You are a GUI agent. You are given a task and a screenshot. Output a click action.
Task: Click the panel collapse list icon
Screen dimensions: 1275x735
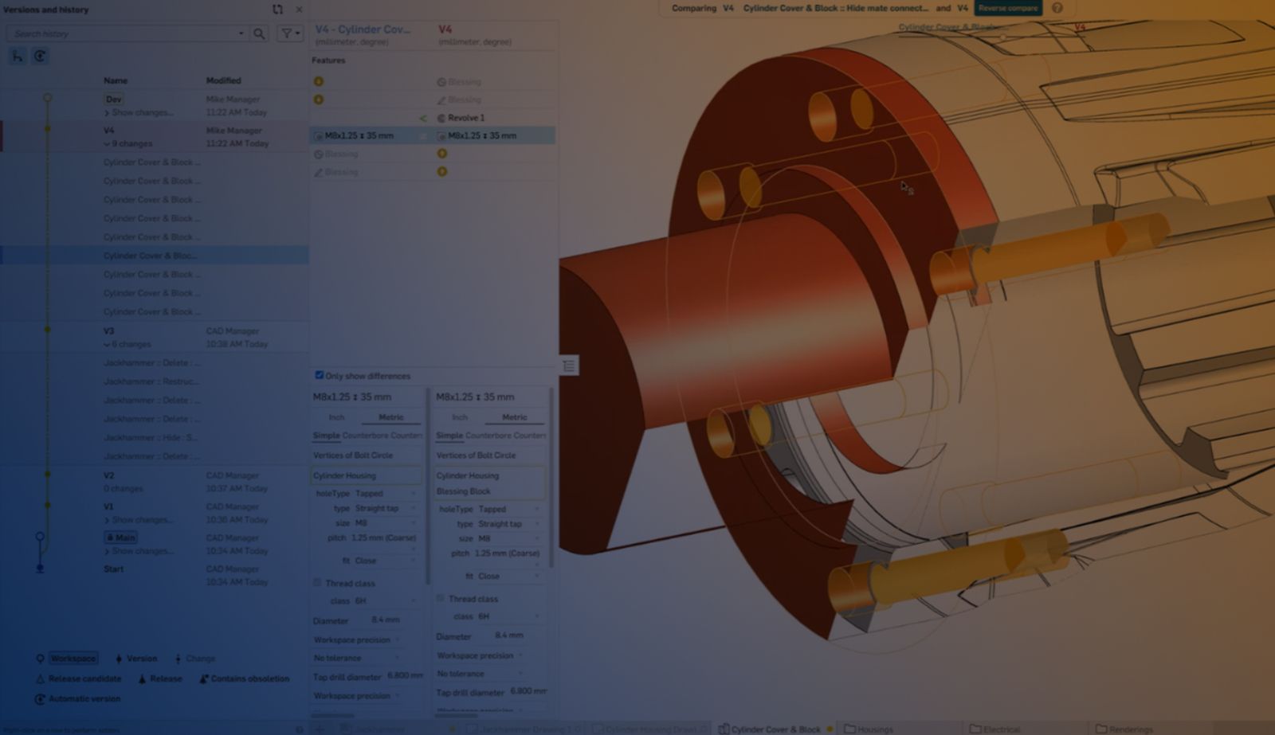pyautogui.click(x=569, y=366)
